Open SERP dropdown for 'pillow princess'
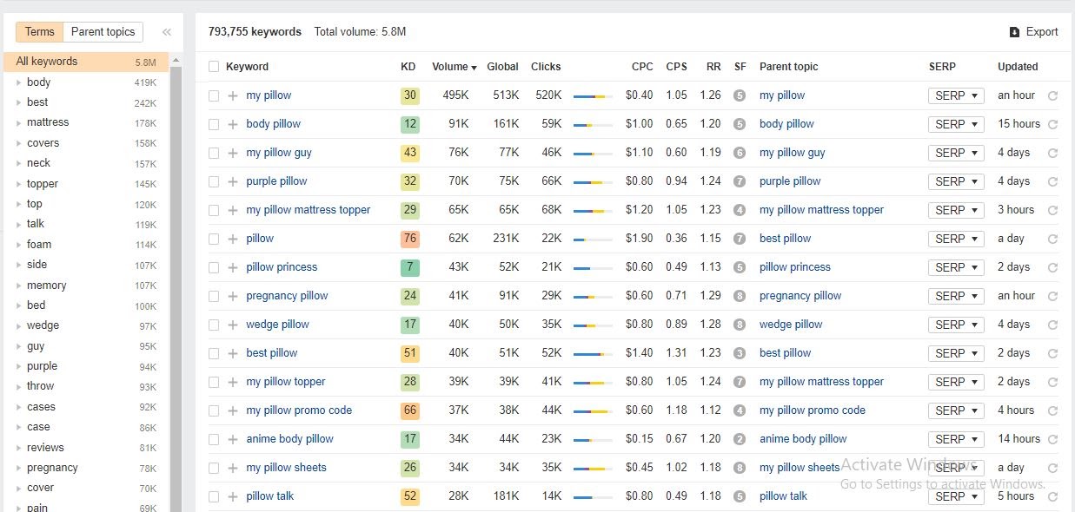The width and height of the screenshot is (1075, 512). coord(956,267)
